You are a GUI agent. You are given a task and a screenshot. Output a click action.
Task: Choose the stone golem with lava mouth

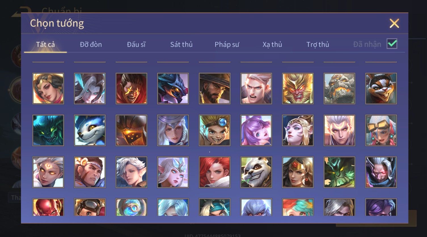pos(339,89)
